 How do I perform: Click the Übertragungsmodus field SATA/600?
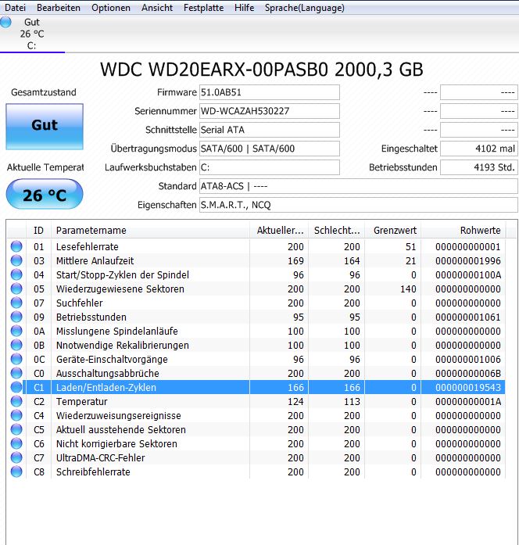point(269,149)
